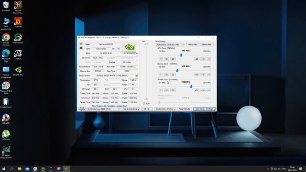Open the Control Panel desktop shortcut
The image size is (306, 172).
pyautogui.click(x=6, y=72)
